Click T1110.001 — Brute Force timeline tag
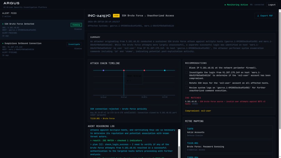The height and width of the screenshot is (158, 281). pyautogui.click(x=102, y=119)
